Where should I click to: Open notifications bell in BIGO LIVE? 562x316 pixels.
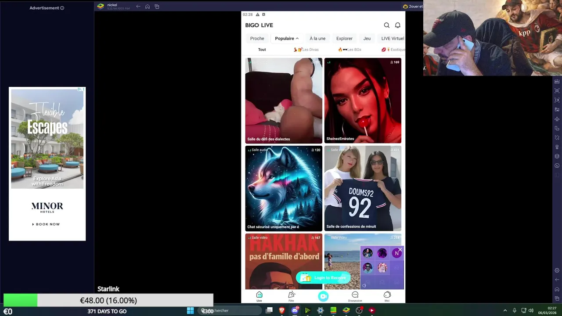click(x=398, y=25)
